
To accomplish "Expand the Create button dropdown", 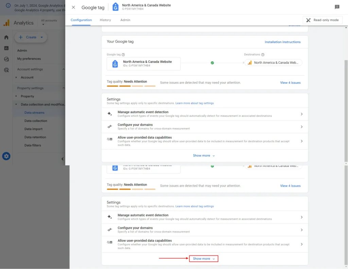I will (x=42, y=37).
